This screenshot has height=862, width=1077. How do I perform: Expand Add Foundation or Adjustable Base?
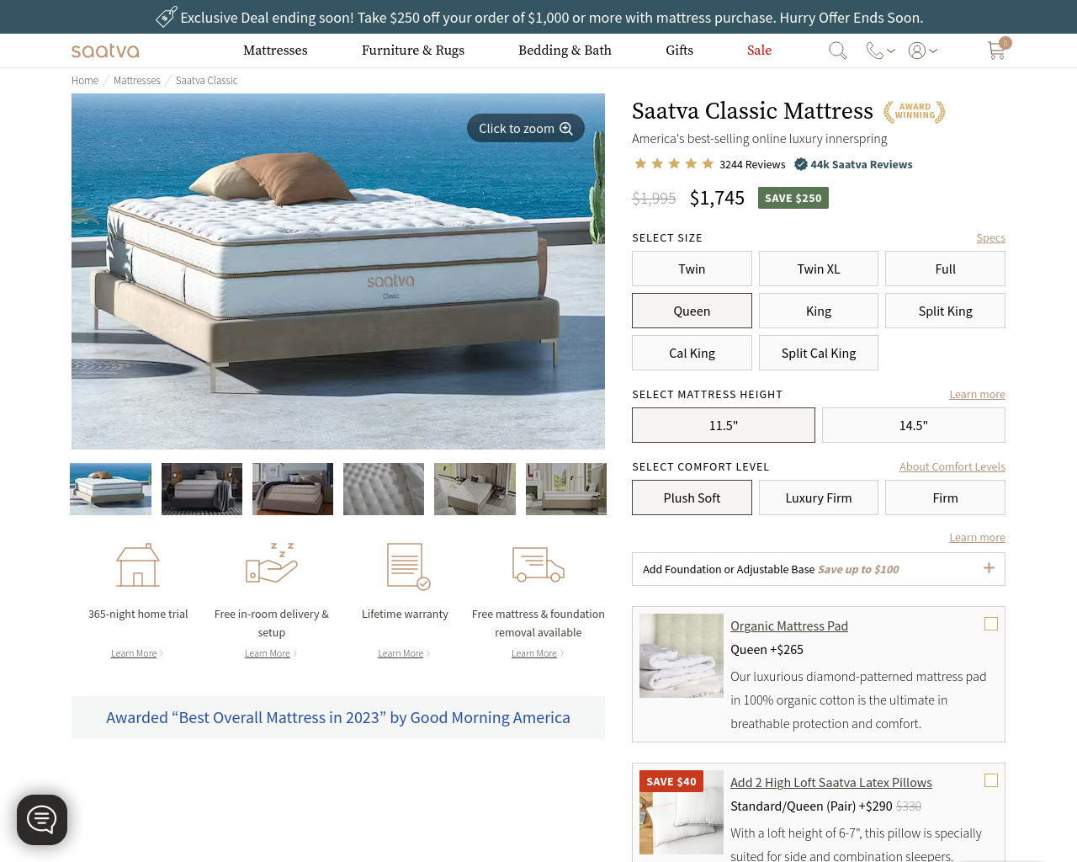(x=819, y=569)
